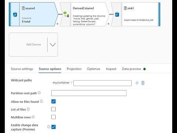Click inside the Partition root path field
177x133 pixels.
[89, 93]
